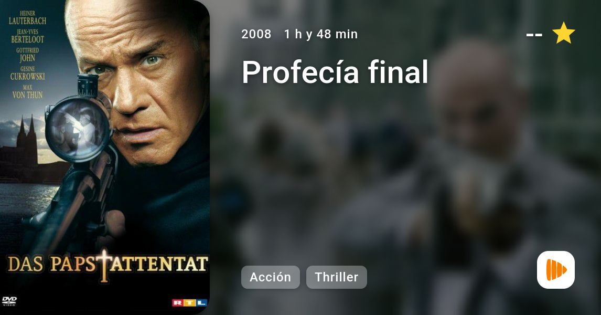This screenshot has height=315, width=601.
Task: Click the 2008 release year
Action: 256,34
